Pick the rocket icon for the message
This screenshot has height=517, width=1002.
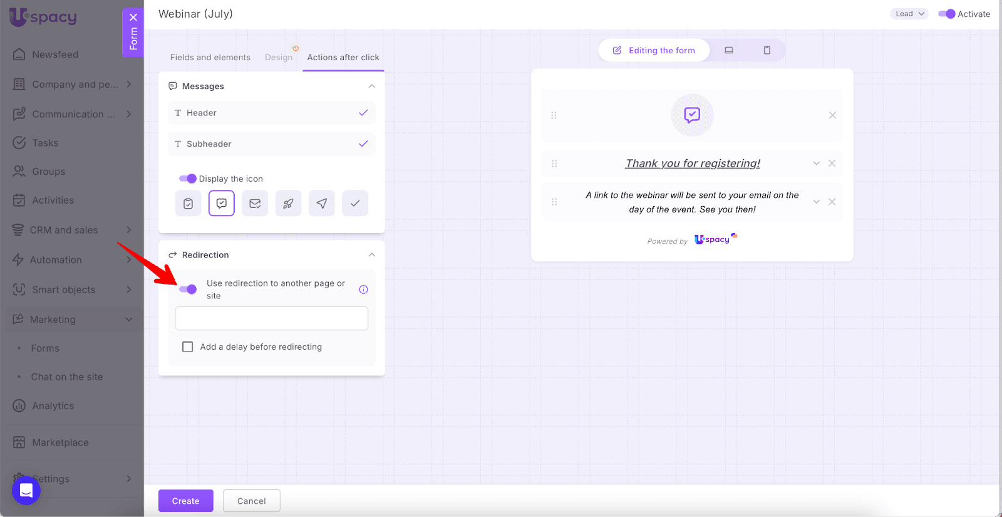(288, 204)
